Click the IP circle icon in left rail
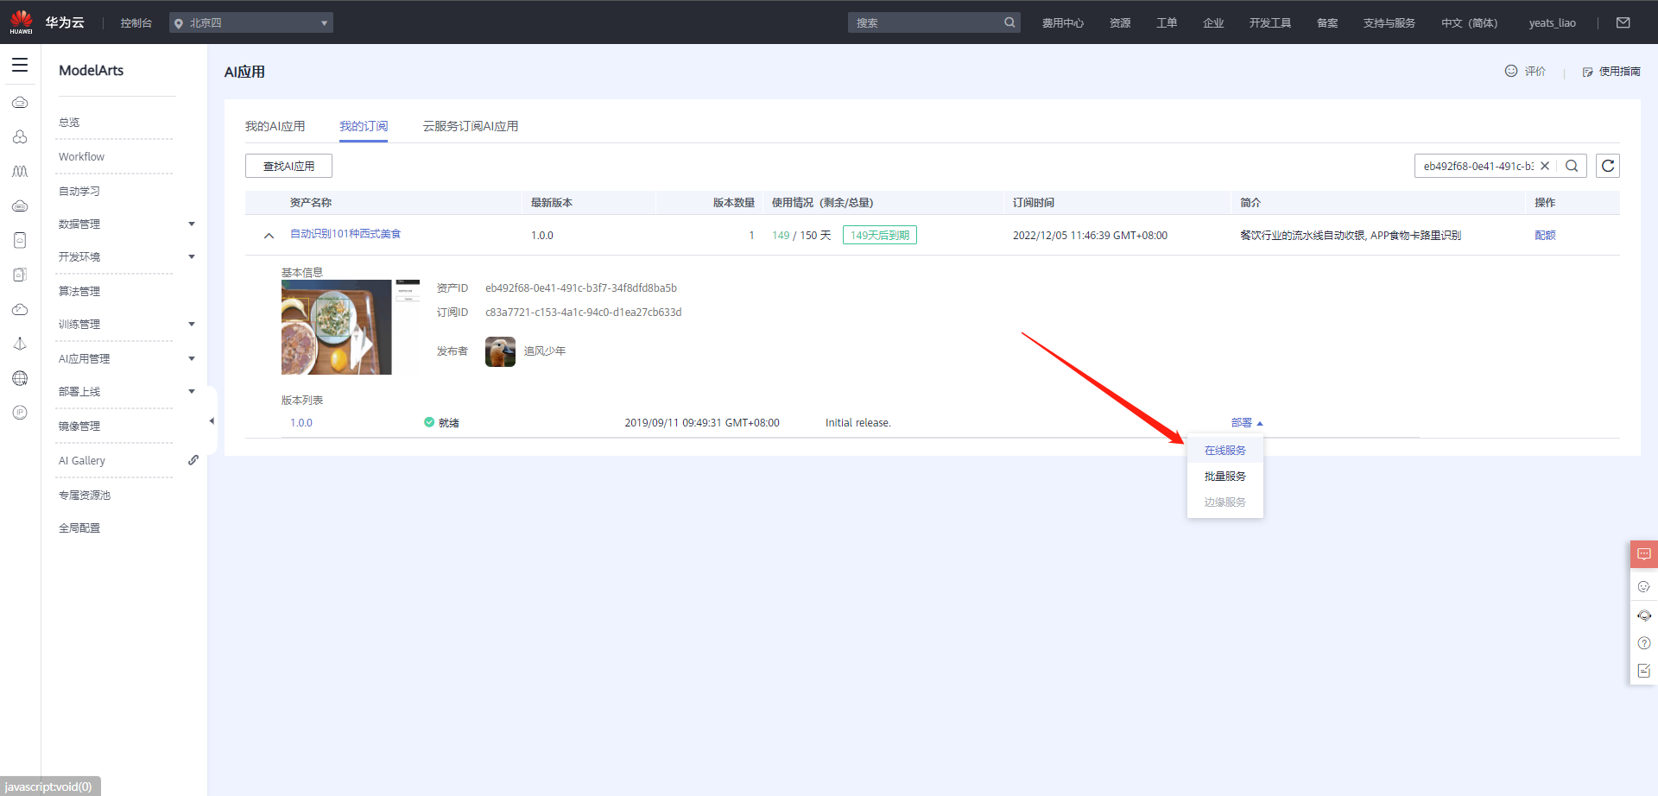Viewport: 1658px width, 796px height. [20, 413]
